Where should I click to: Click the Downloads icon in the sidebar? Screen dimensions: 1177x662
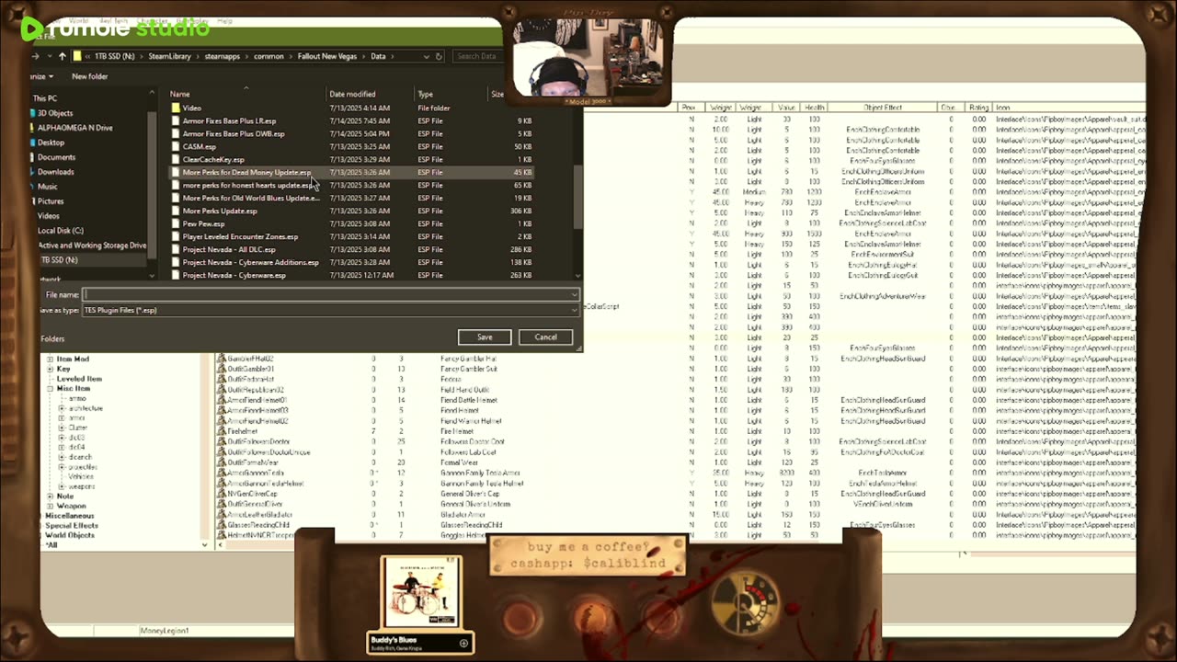(30, 172)
